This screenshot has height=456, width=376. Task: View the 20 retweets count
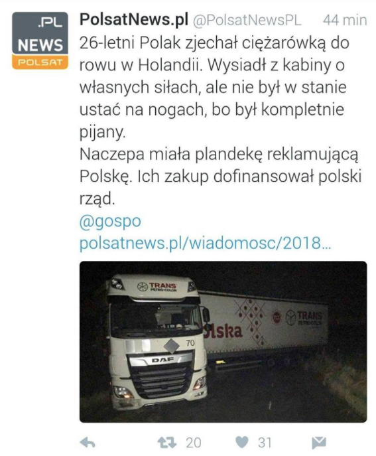point(194,443)
